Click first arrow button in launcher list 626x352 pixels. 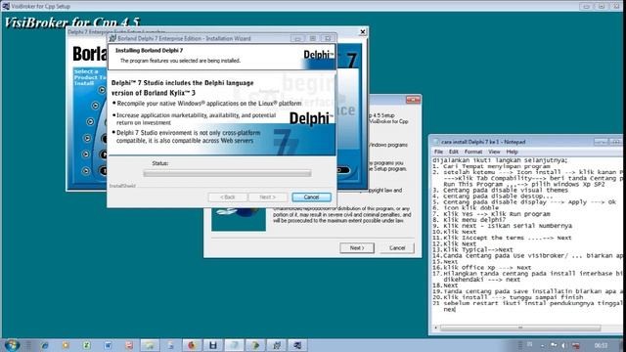[x=102, y=91]
